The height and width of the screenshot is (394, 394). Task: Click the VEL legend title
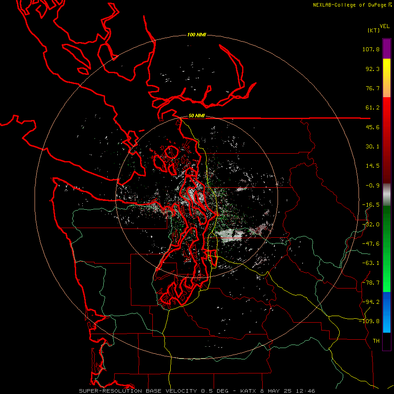[x=384, y=26]
